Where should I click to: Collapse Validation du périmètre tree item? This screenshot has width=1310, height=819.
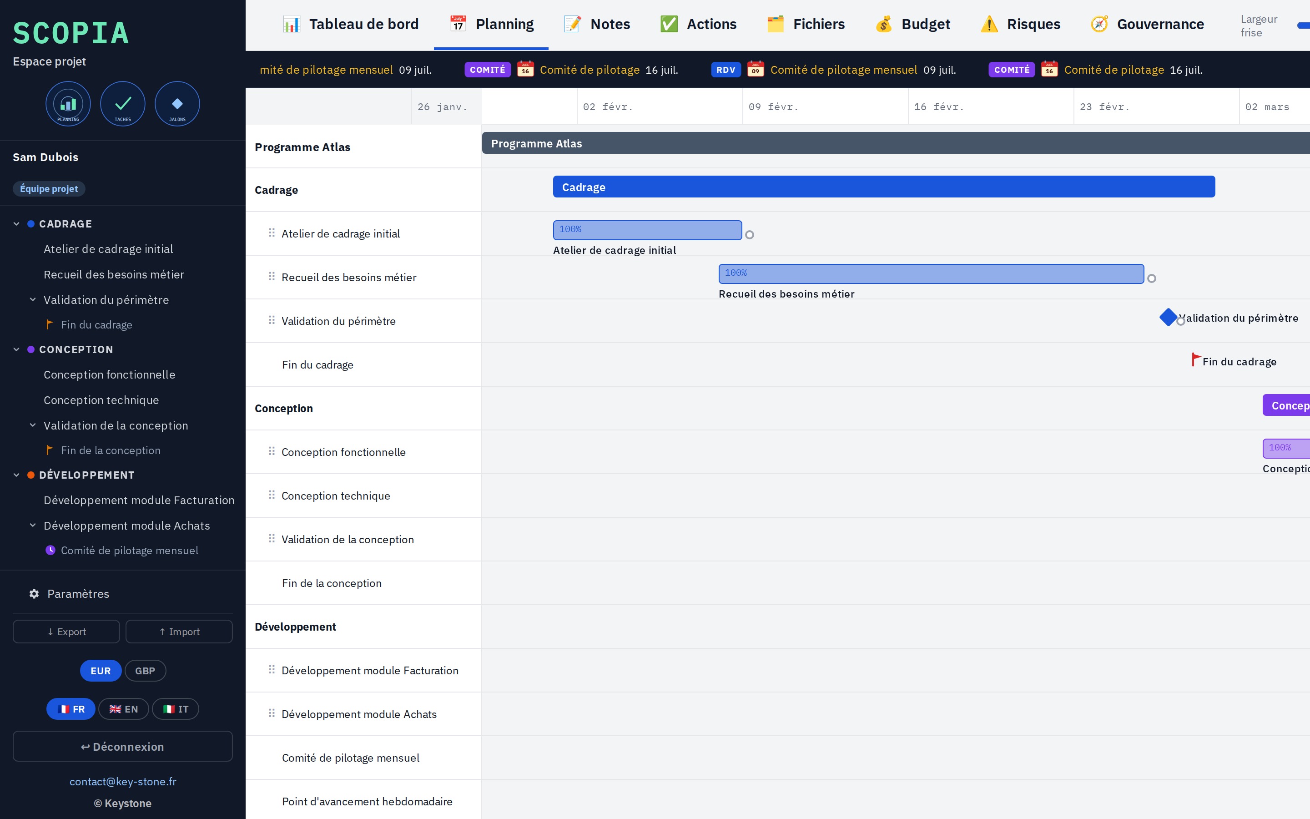(32, 299)
